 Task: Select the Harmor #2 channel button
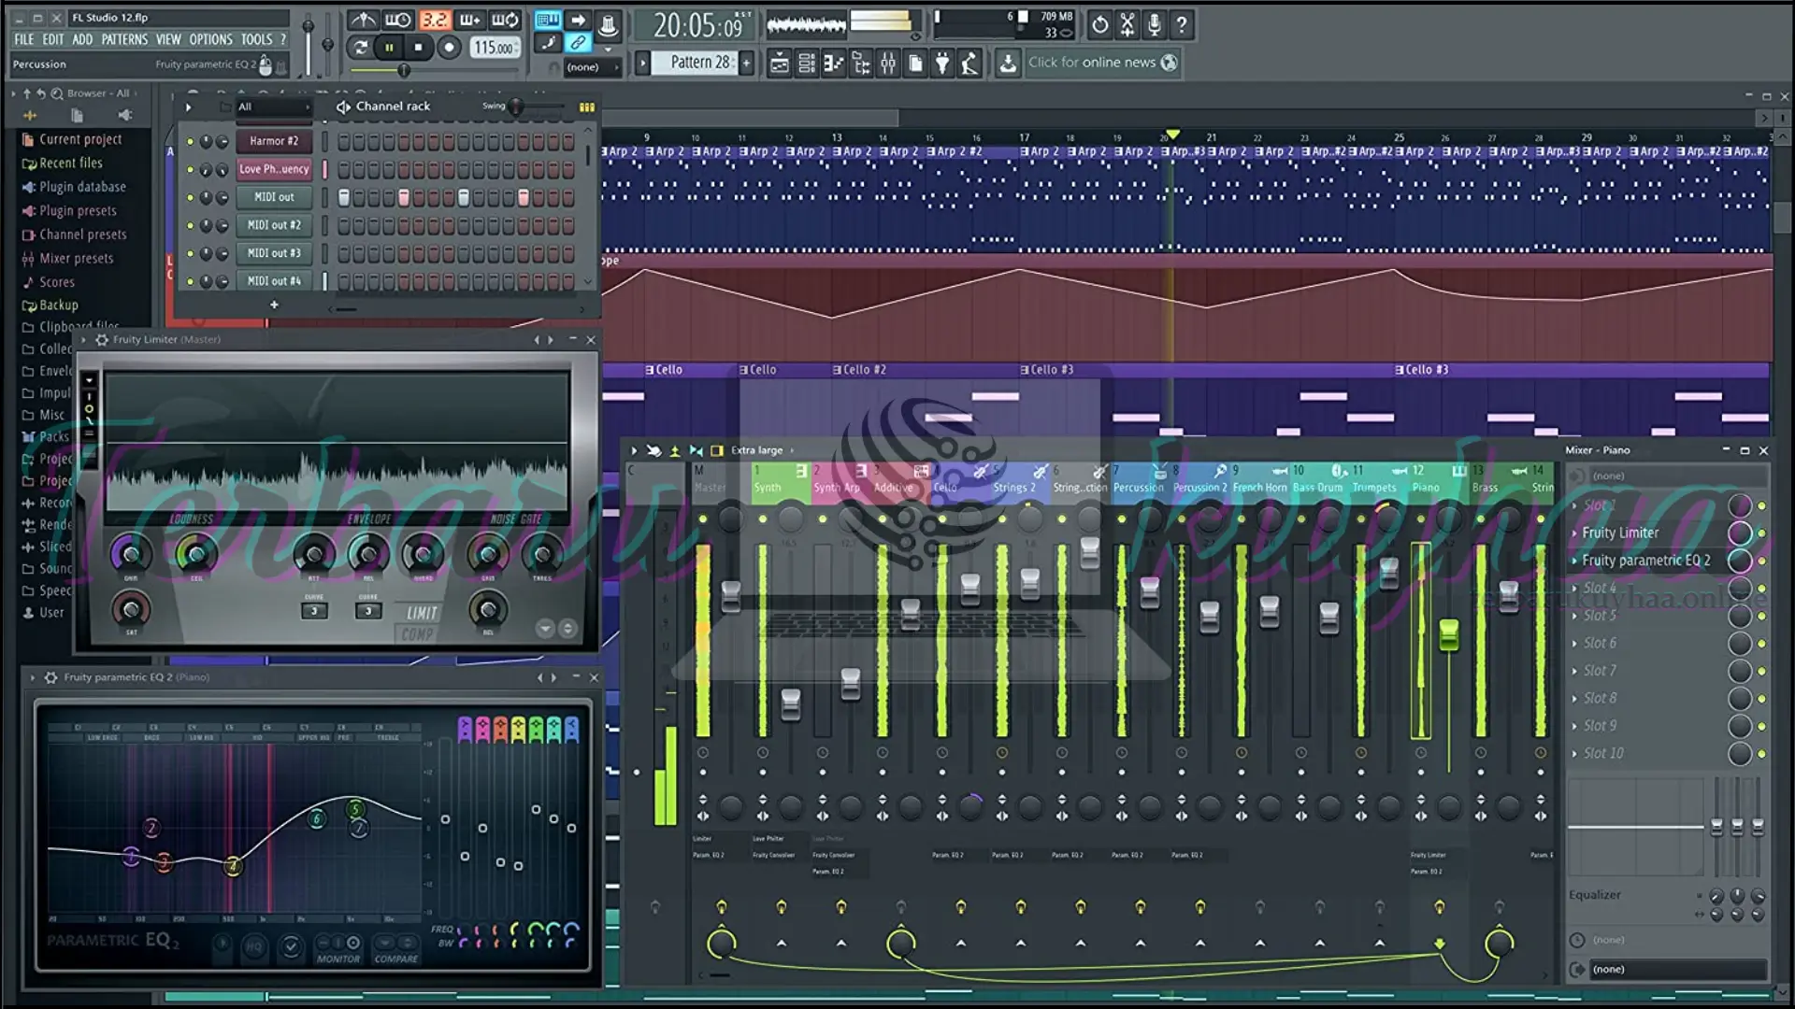273,141
